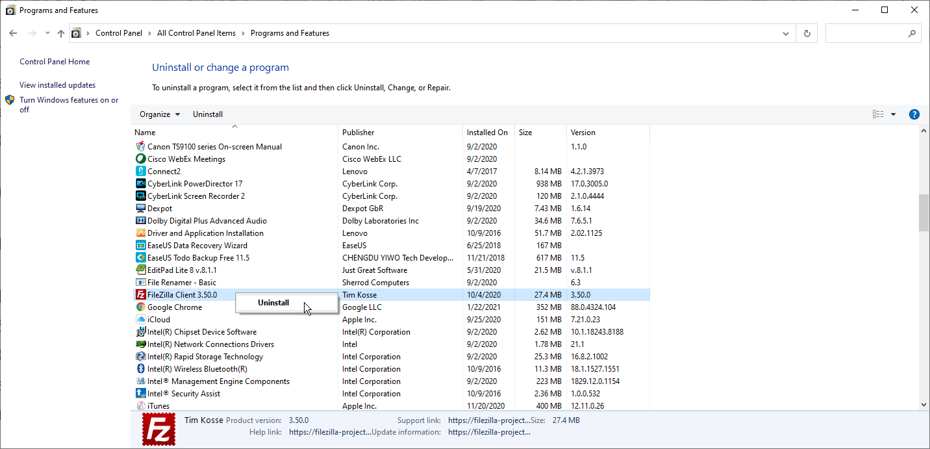Click the Dexpot program icon
Viewport: 930px width, 449px height.
[140, 209]
